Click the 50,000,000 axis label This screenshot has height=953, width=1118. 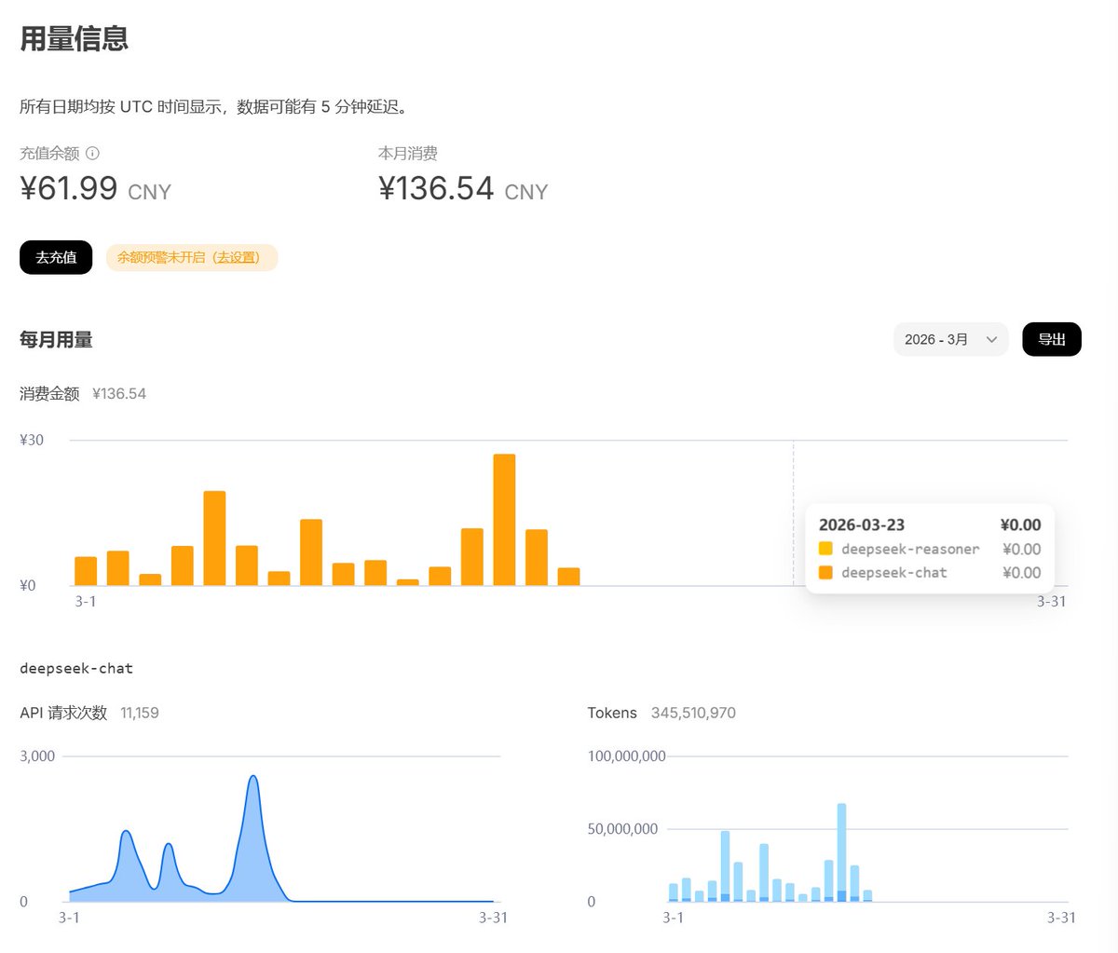pos(622,829)
